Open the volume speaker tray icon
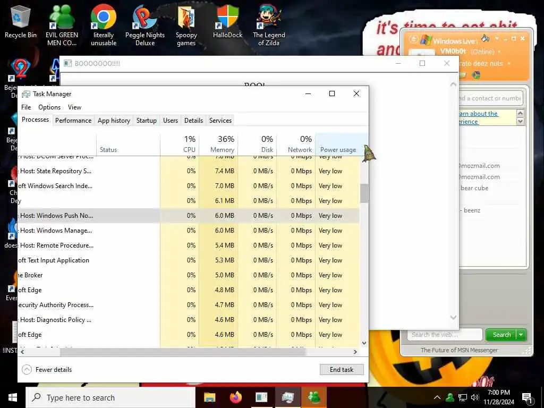Image resolution: width=544 pixels, height=408 pixels. click(475, 397)
